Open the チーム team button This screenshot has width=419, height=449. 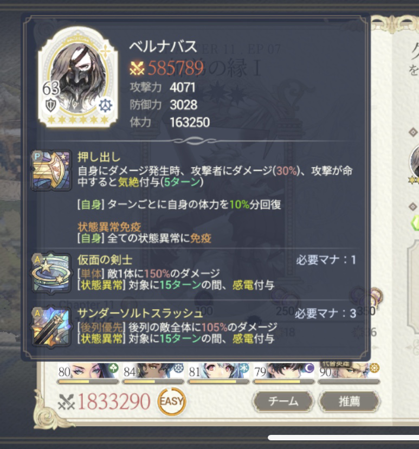(x=283, y=401)
